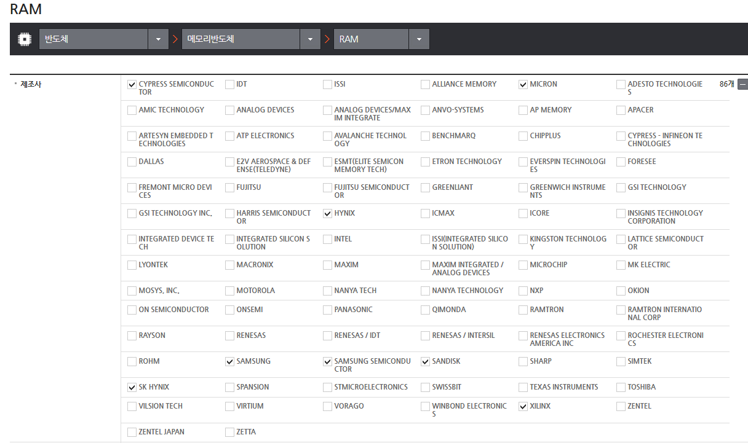Check the ROHM checkbox

pos(132,361)
